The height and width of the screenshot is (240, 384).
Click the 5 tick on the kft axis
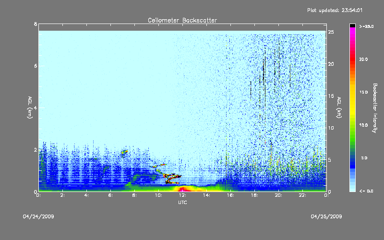point(330,160)
